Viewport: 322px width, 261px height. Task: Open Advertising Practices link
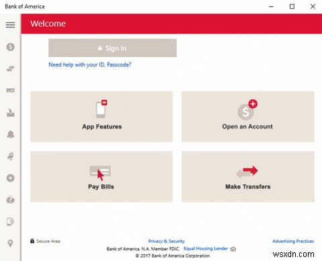293,241
